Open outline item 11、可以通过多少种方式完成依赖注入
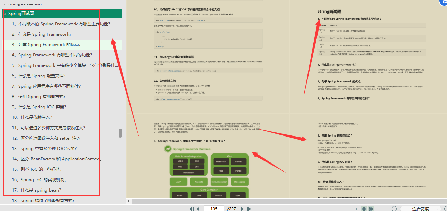This screenshot has width=447, height=211. [48, 128]
